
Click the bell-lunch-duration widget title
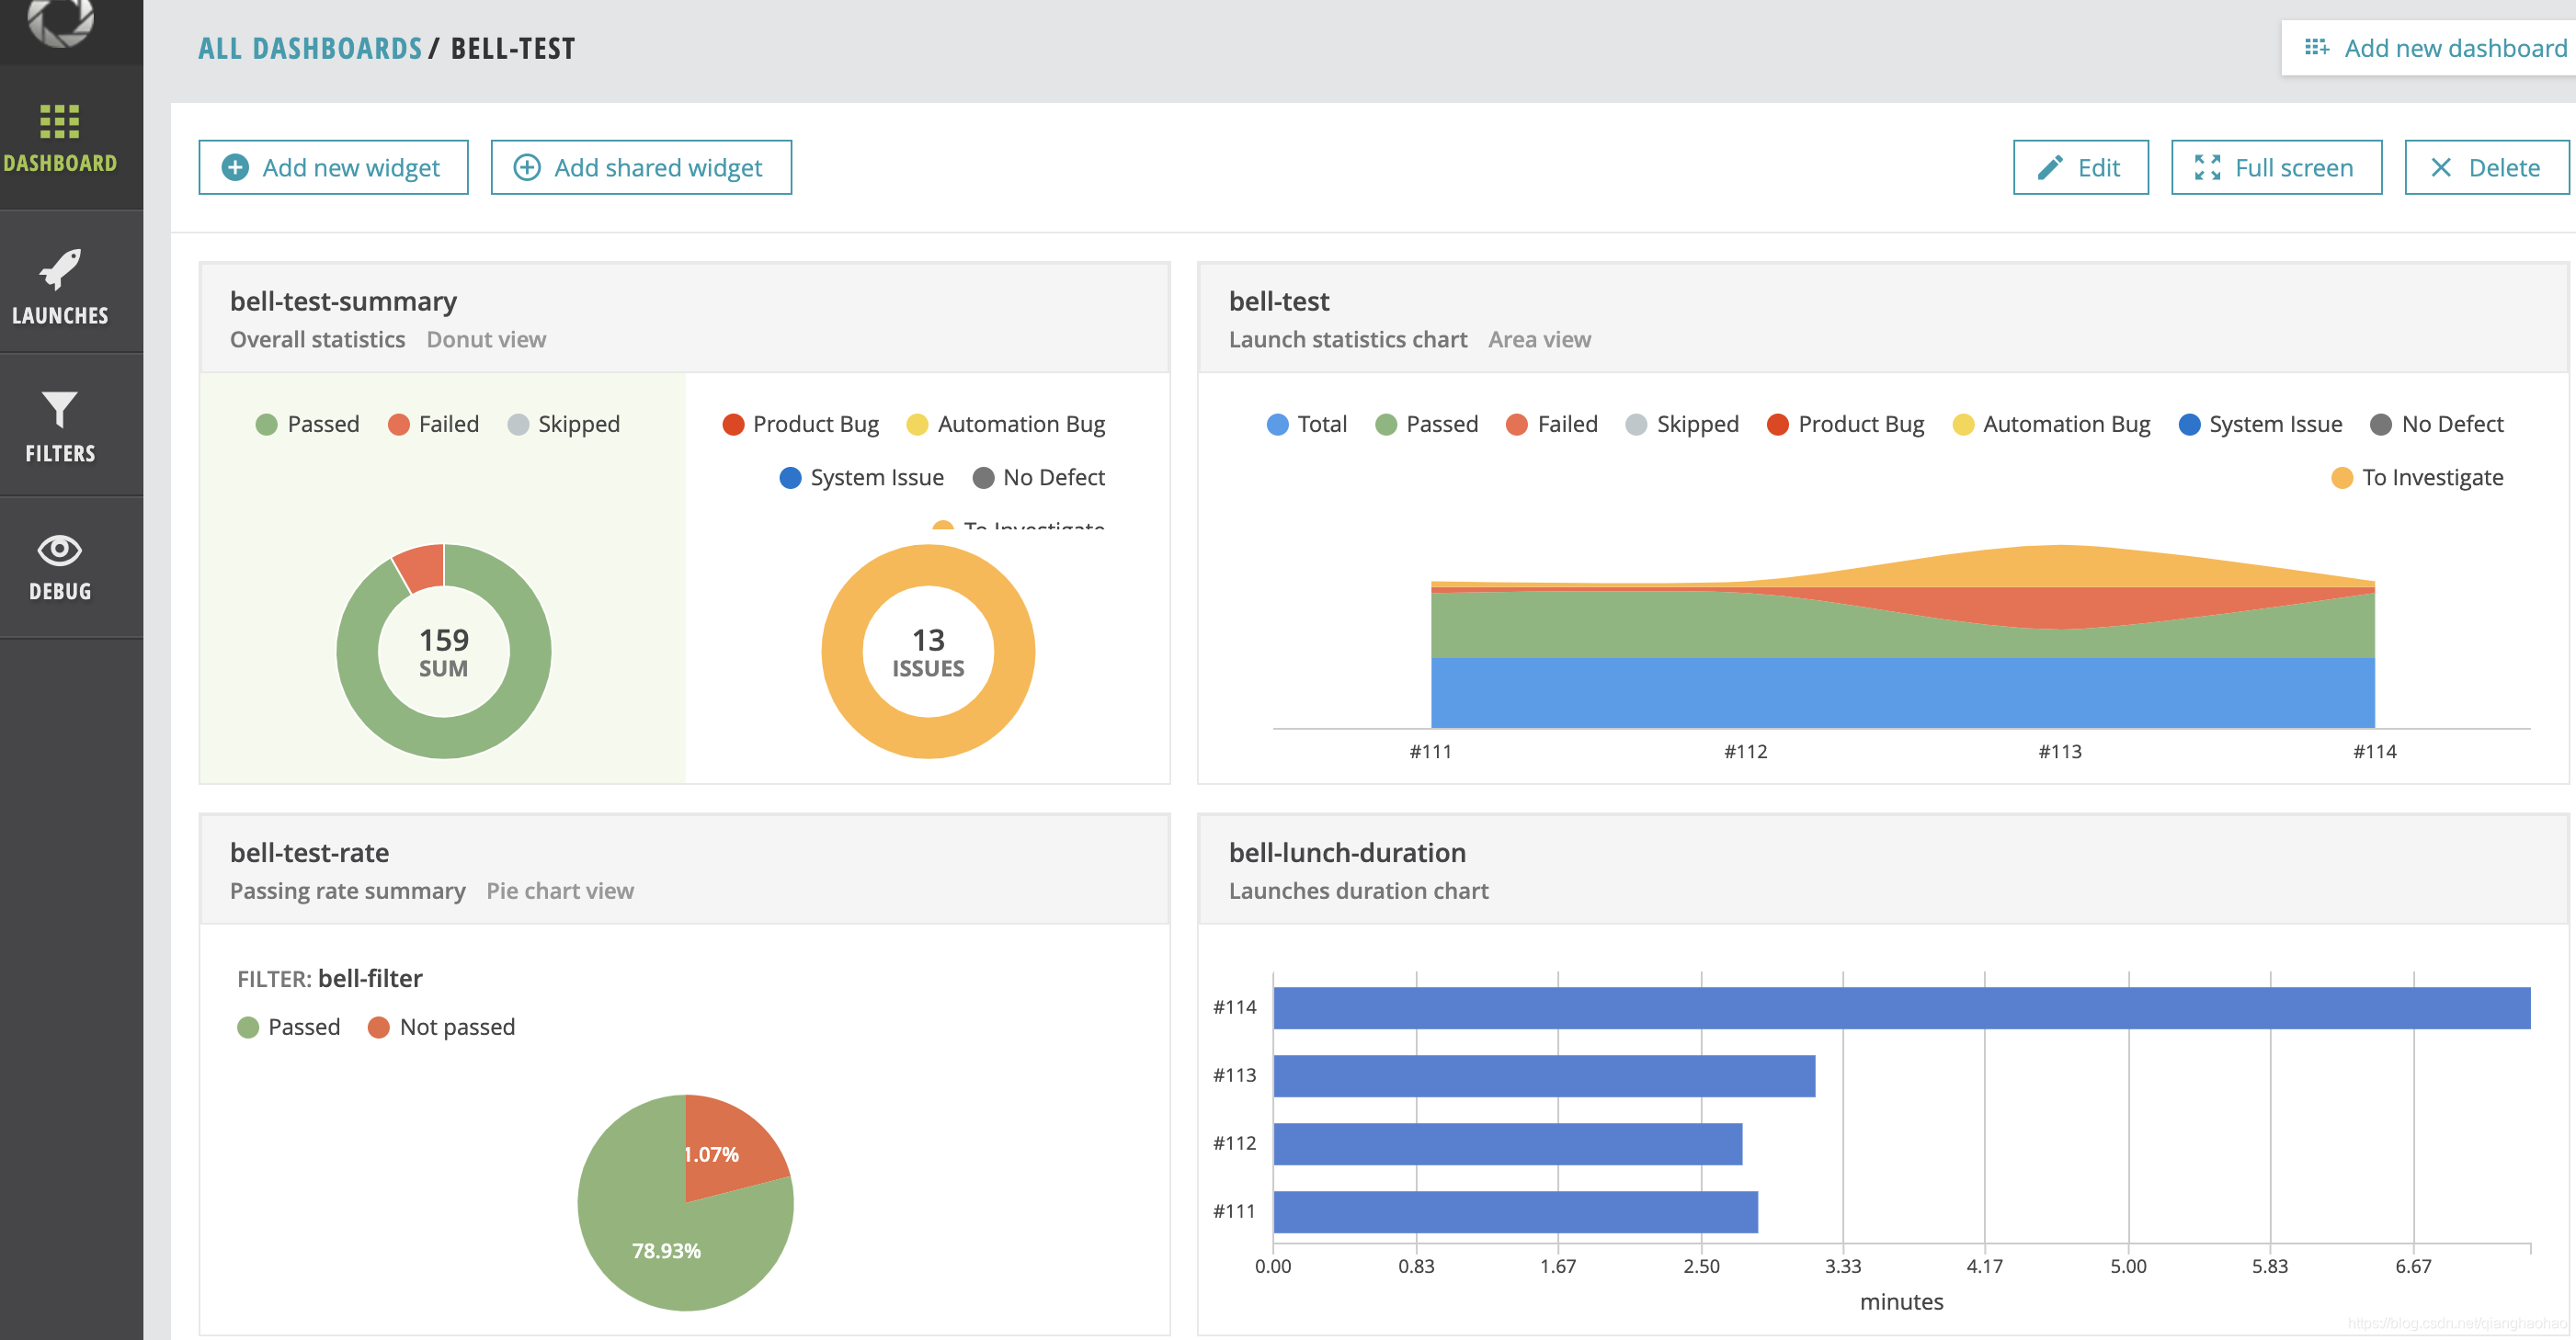pos(1347,853)
